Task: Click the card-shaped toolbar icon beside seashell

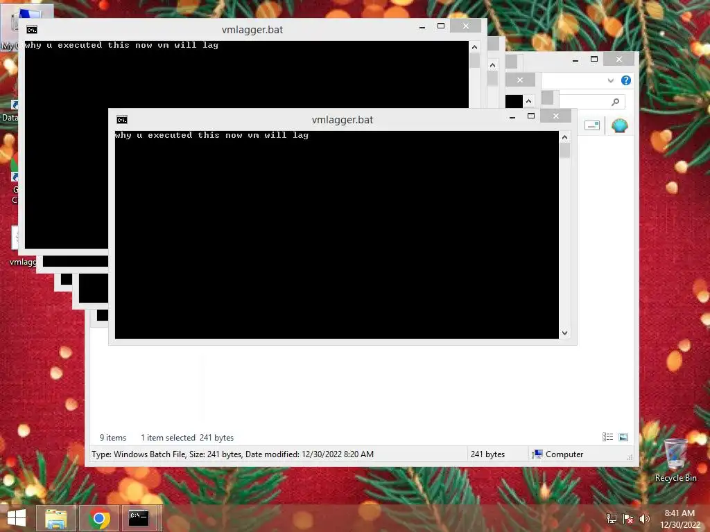Action: point(592,125)
